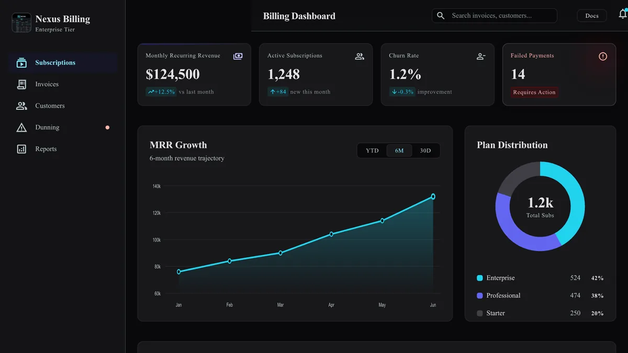628x353 pixels.
Task: Click the $124,500 revenue value
Action: 173,74
